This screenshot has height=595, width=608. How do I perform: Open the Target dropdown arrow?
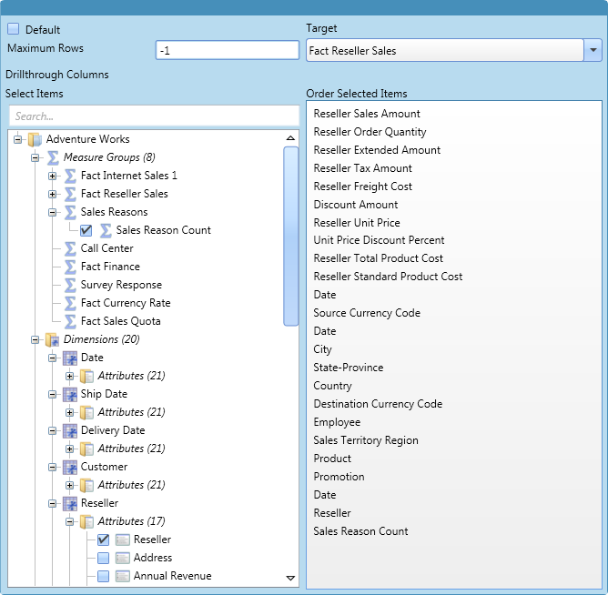click(x=593, y=50)
